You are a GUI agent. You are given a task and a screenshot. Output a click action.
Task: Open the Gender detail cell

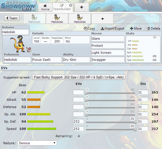[45, 40]
